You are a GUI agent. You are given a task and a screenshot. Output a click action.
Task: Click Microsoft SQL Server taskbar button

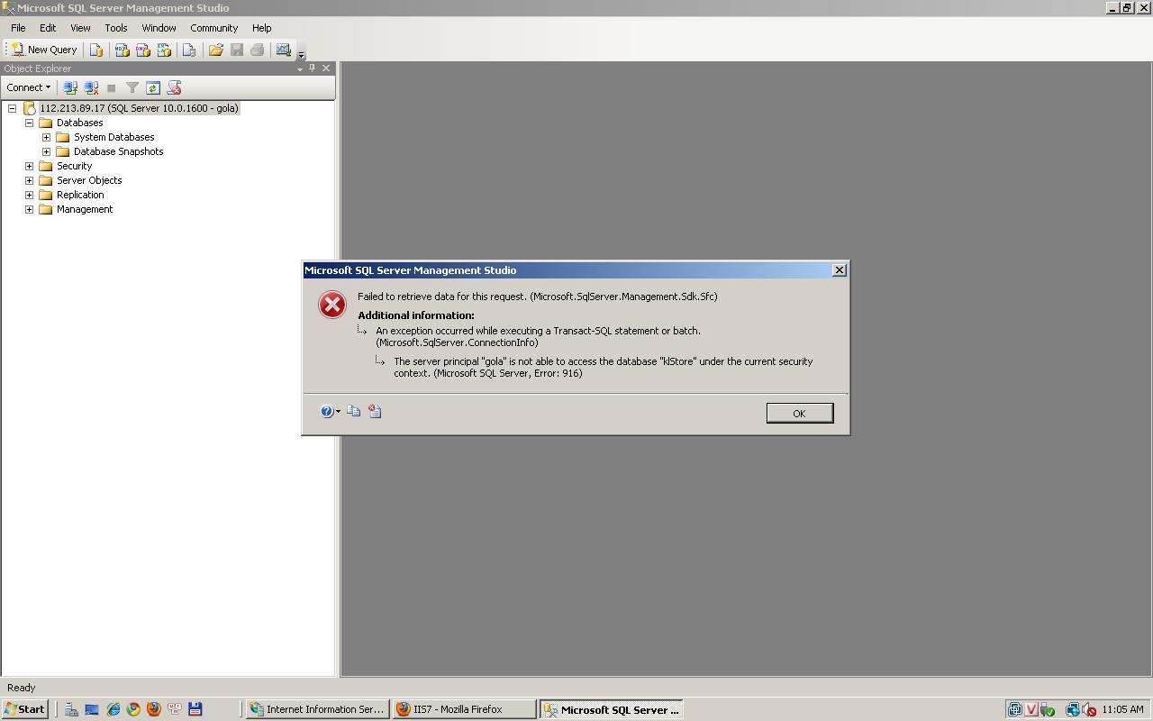[611, 709]
